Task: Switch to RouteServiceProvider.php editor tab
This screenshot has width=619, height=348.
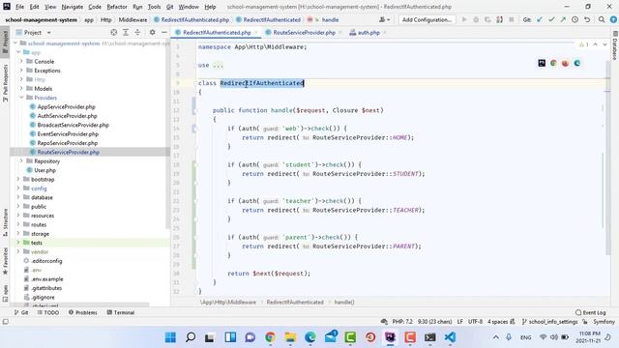Action: [303, 32]
